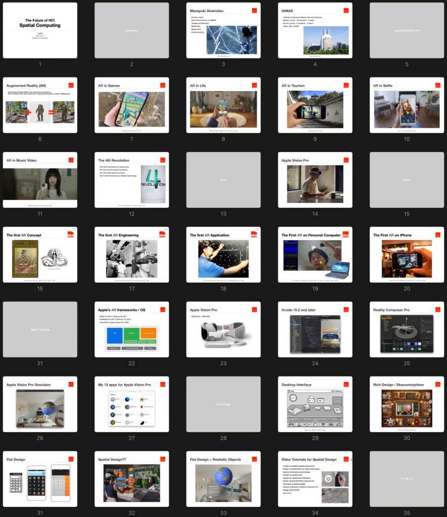Select the gray section slide numbered 2
447x517 pixels.
coord(132,30)
